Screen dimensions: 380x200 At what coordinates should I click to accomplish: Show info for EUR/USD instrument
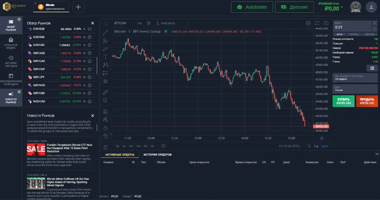pyautogui.click(x=90, y=45)
